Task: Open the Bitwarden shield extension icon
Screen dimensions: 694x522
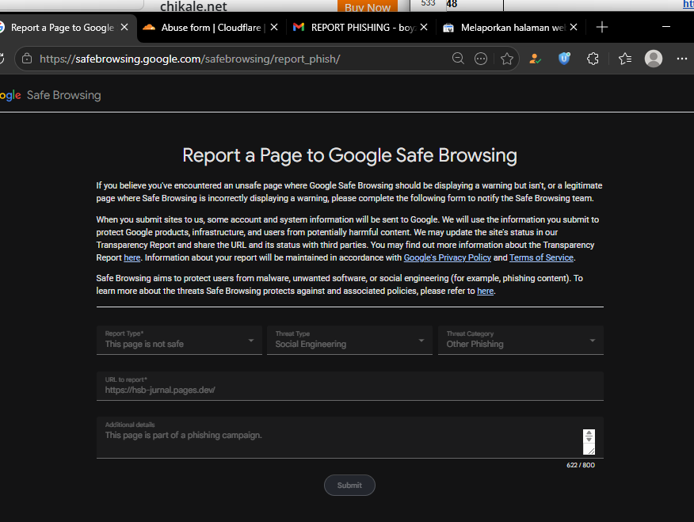Action: point(564,59)
